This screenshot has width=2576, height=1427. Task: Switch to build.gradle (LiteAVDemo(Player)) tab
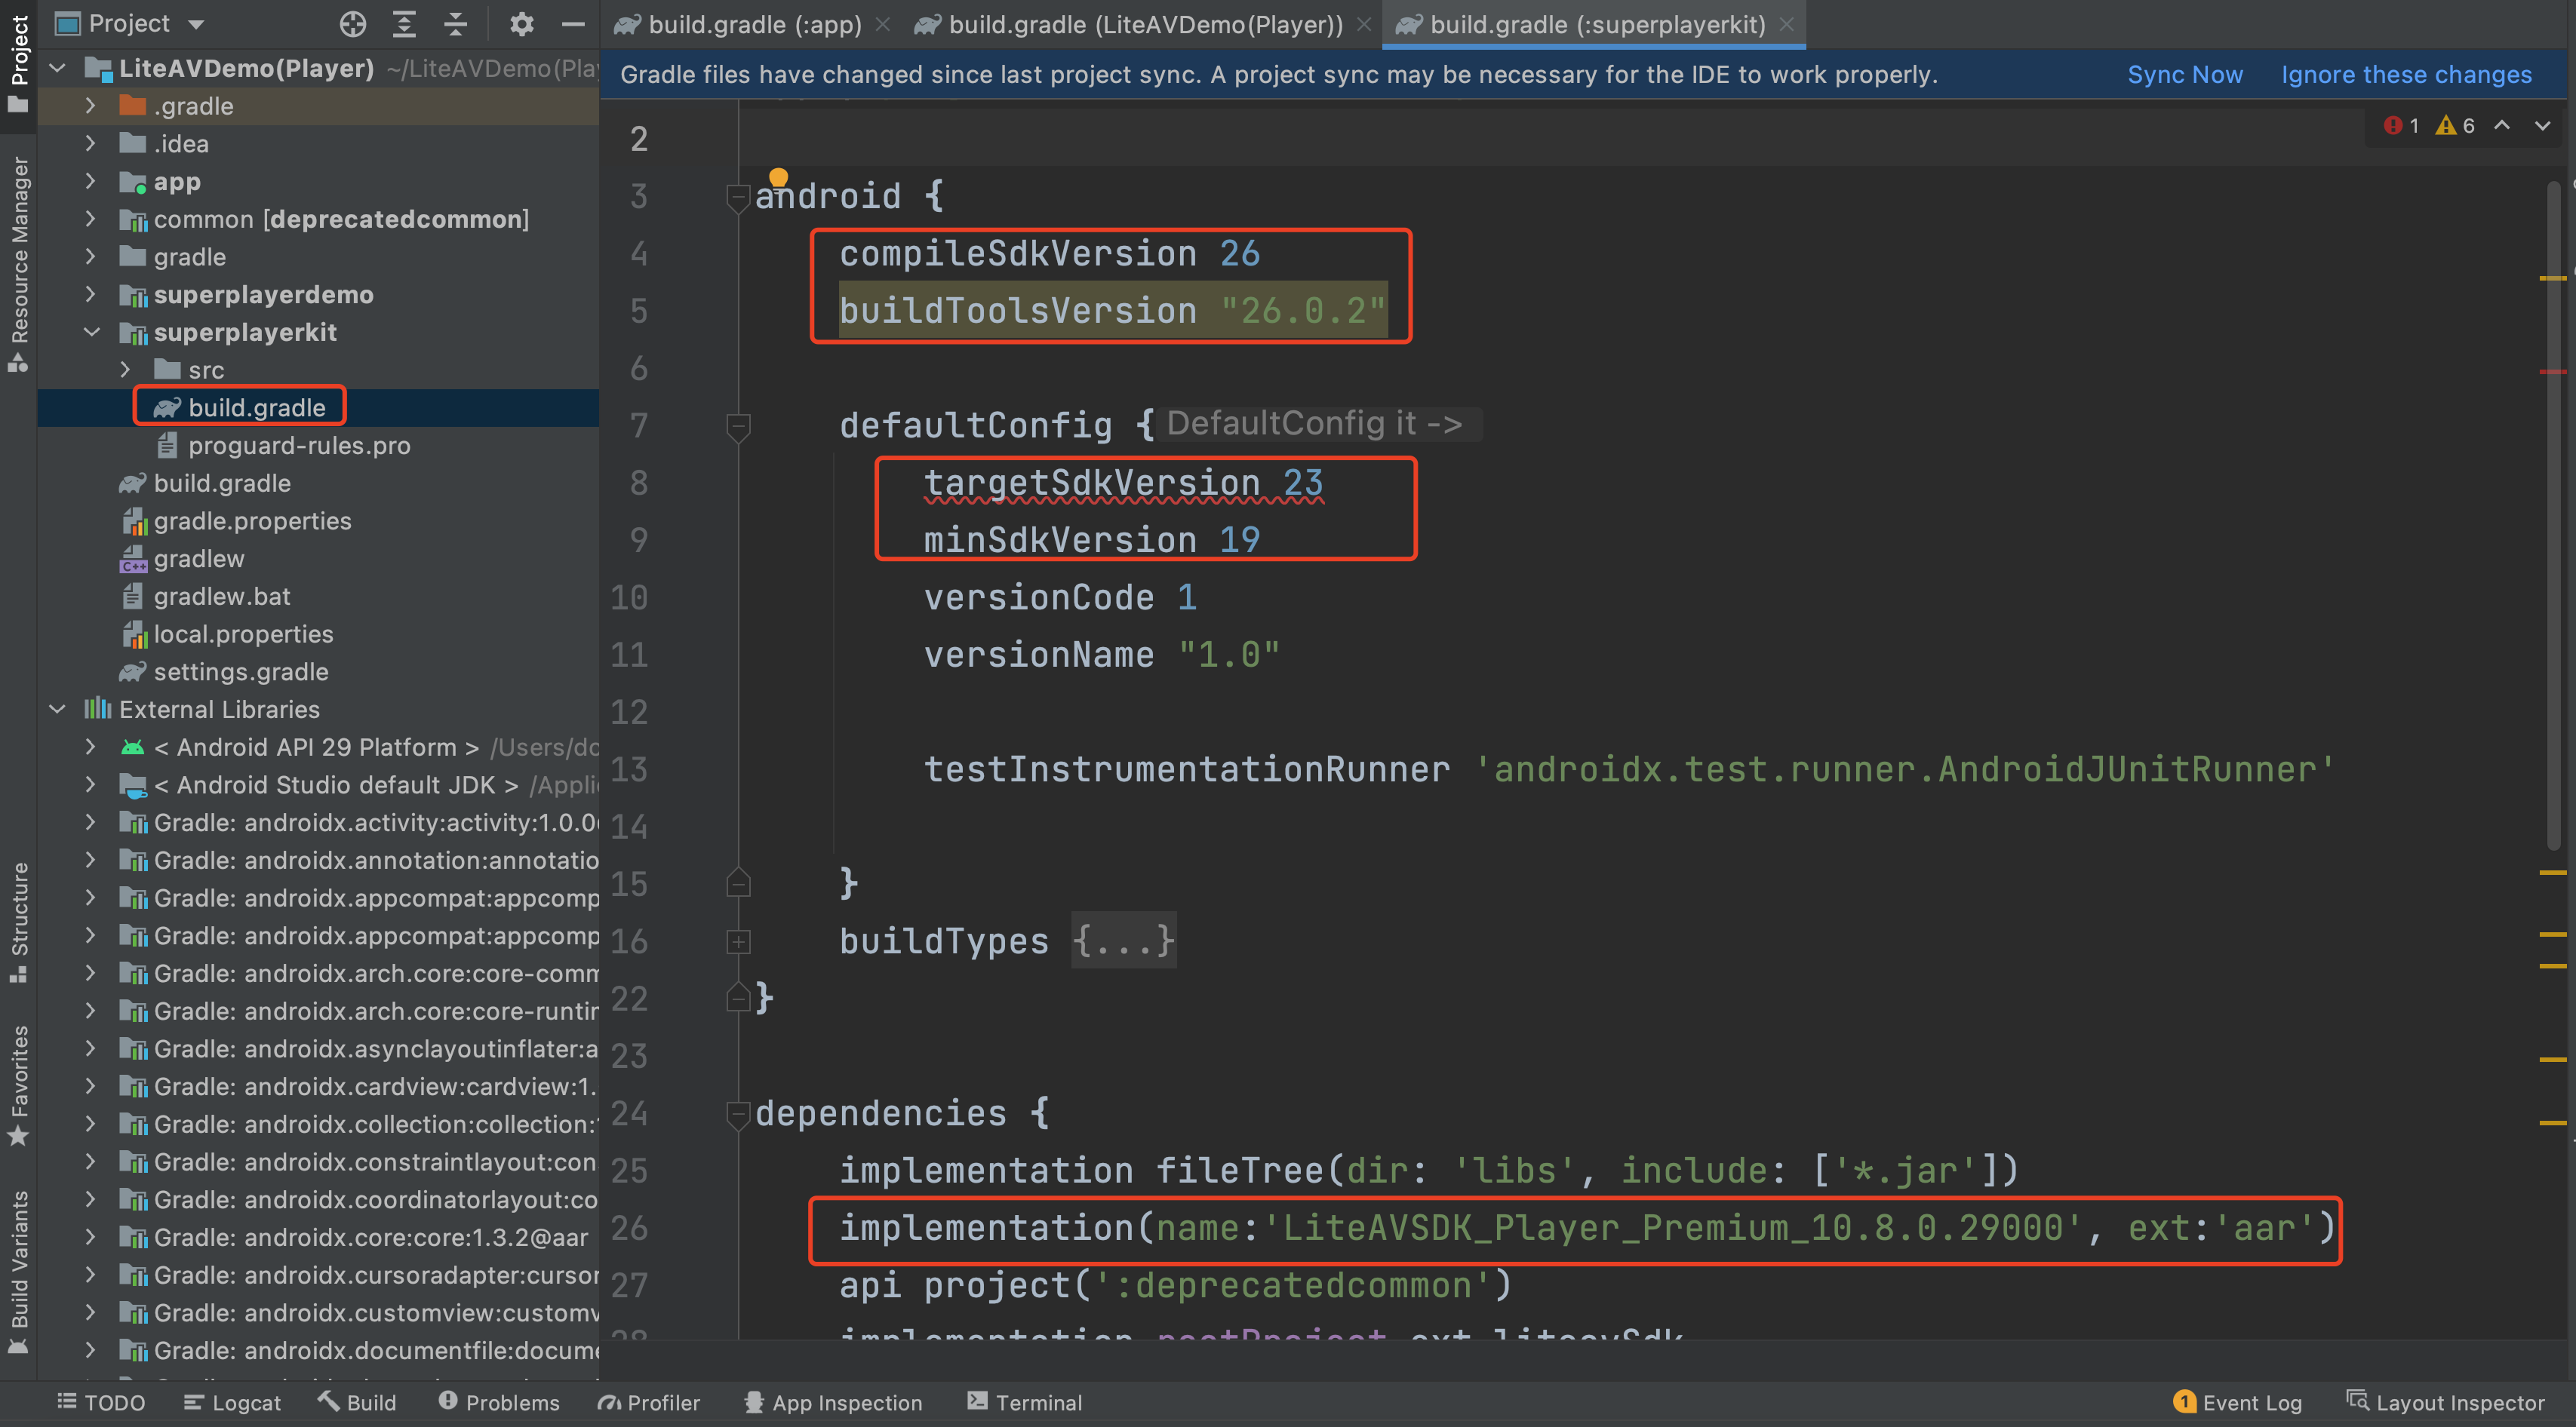pyautogui.click(x=1145, y=24)
